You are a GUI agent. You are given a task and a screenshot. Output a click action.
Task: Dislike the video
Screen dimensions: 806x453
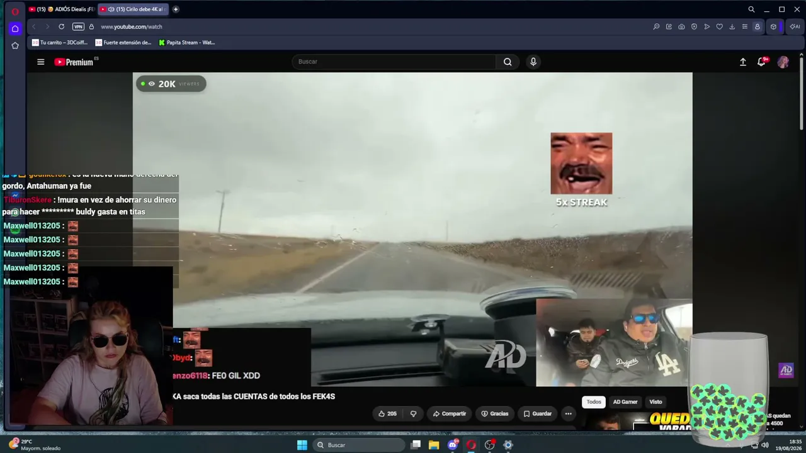414,413
